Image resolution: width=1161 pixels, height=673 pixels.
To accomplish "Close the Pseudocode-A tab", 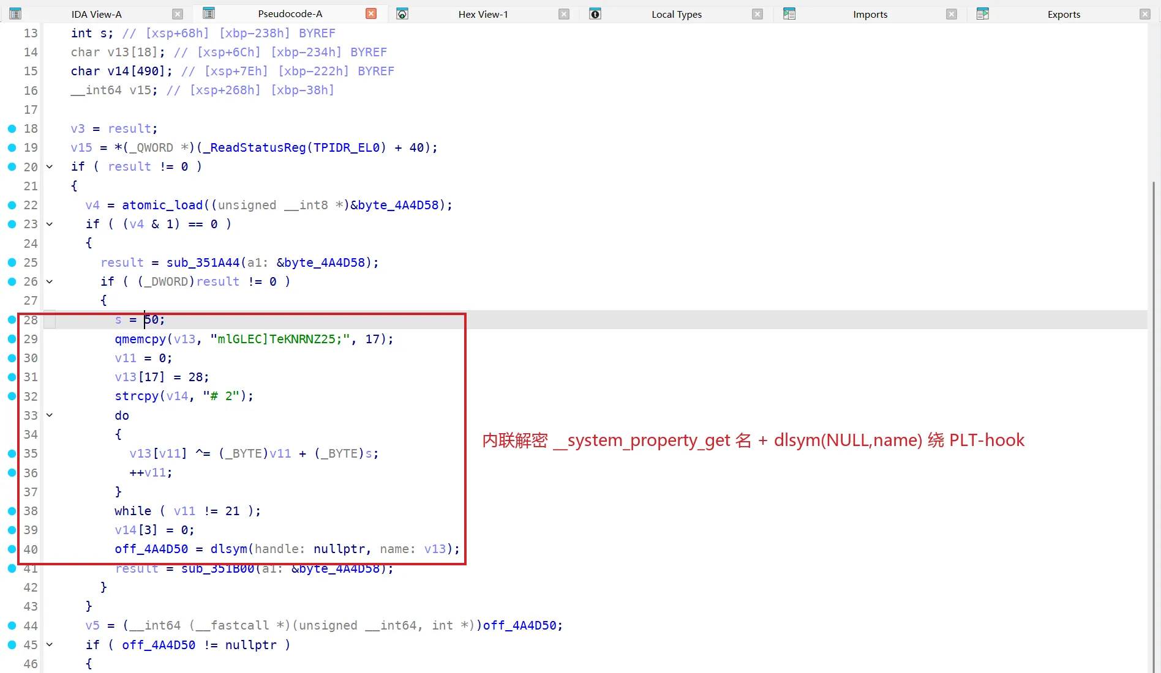I will point(371,13).
